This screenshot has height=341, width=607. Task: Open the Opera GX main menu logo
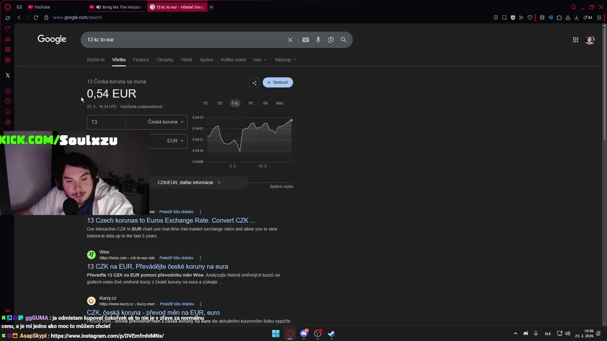tap(8, 7)
